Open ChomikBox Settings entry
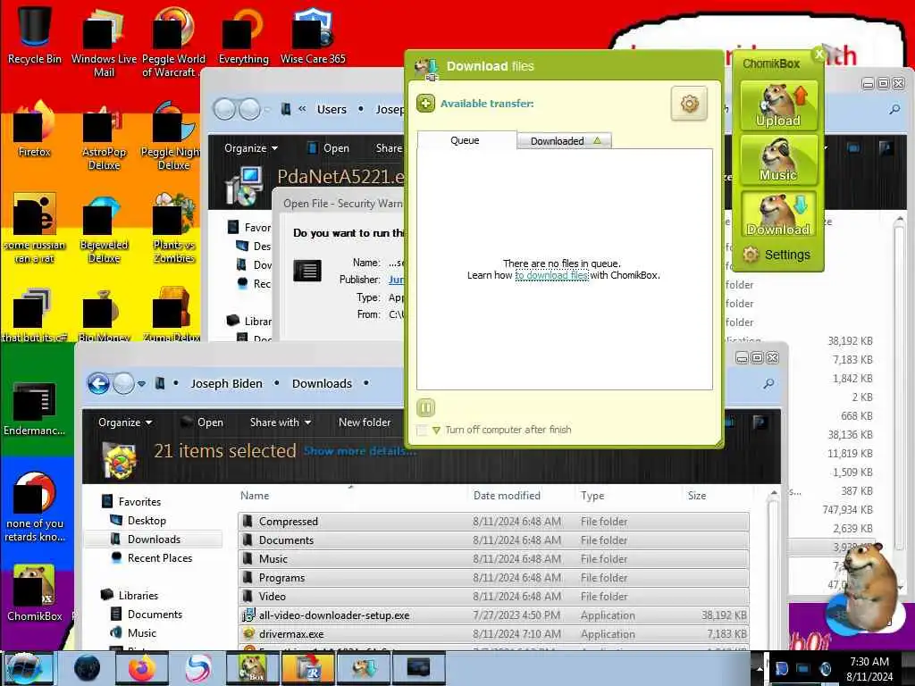The image size is (915, 686). coord(777,255)
